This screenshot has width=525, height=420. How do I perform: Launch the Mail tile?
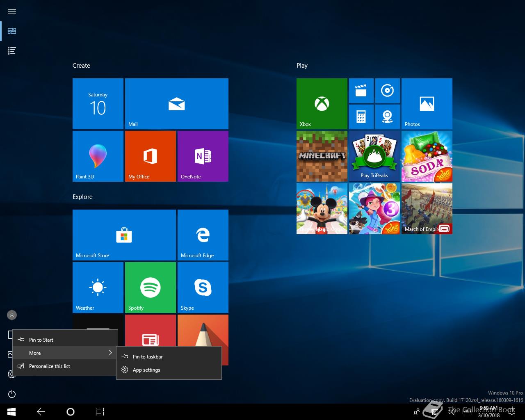177,104
